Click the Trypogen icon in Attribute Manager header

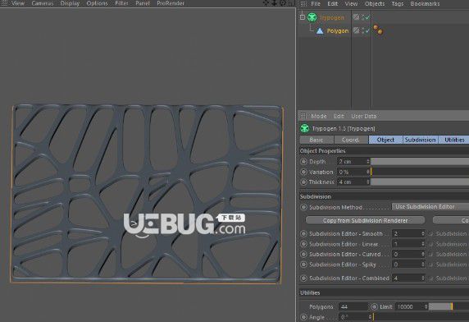pos(305,128)
